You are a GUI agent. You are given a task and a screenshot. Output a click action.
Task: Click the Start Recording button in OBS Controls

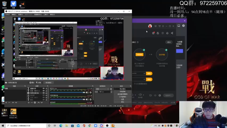pos(123,92)
